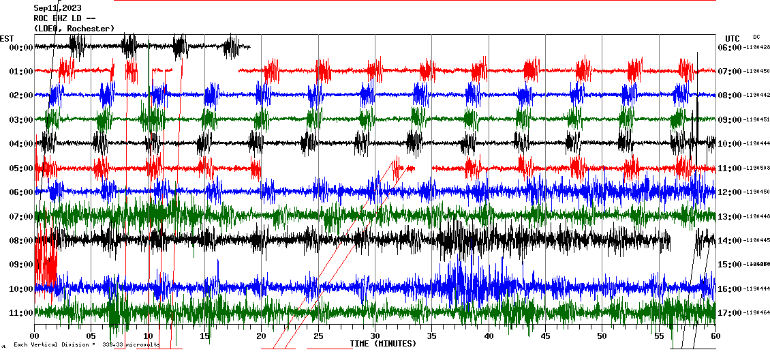Select the 60 minute tick label
This screenshot has width=770, height=354.
pyautogui.click(x=715, y=336)
